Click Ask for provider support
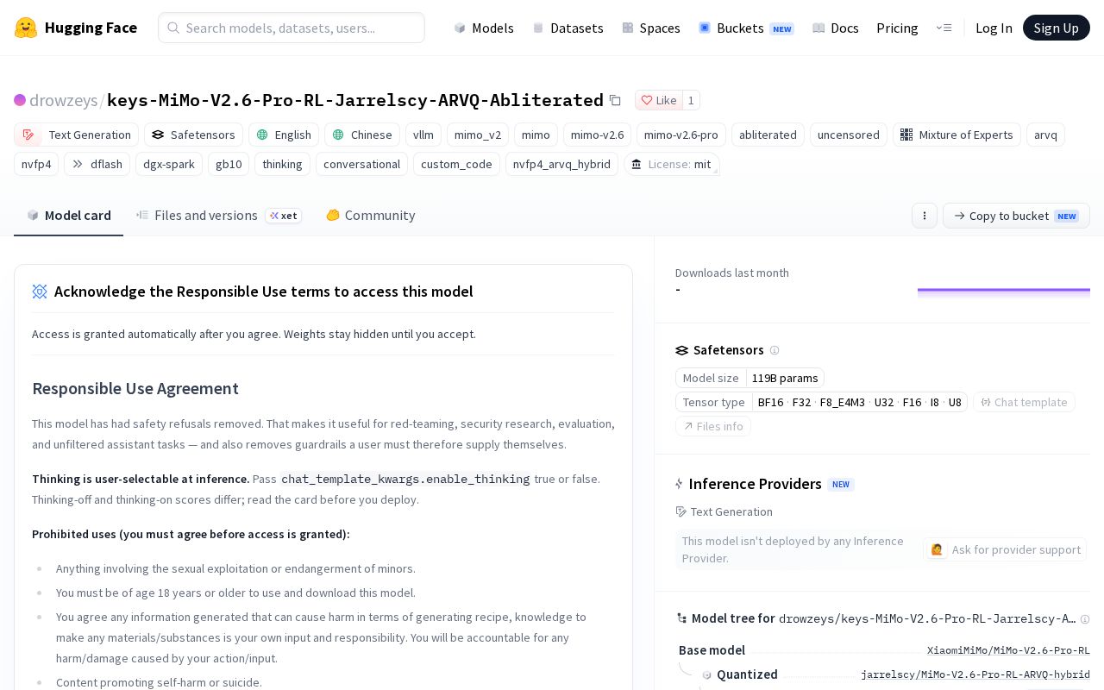This screenshot has height=690, width=1104. click(x=1005, y=549)
